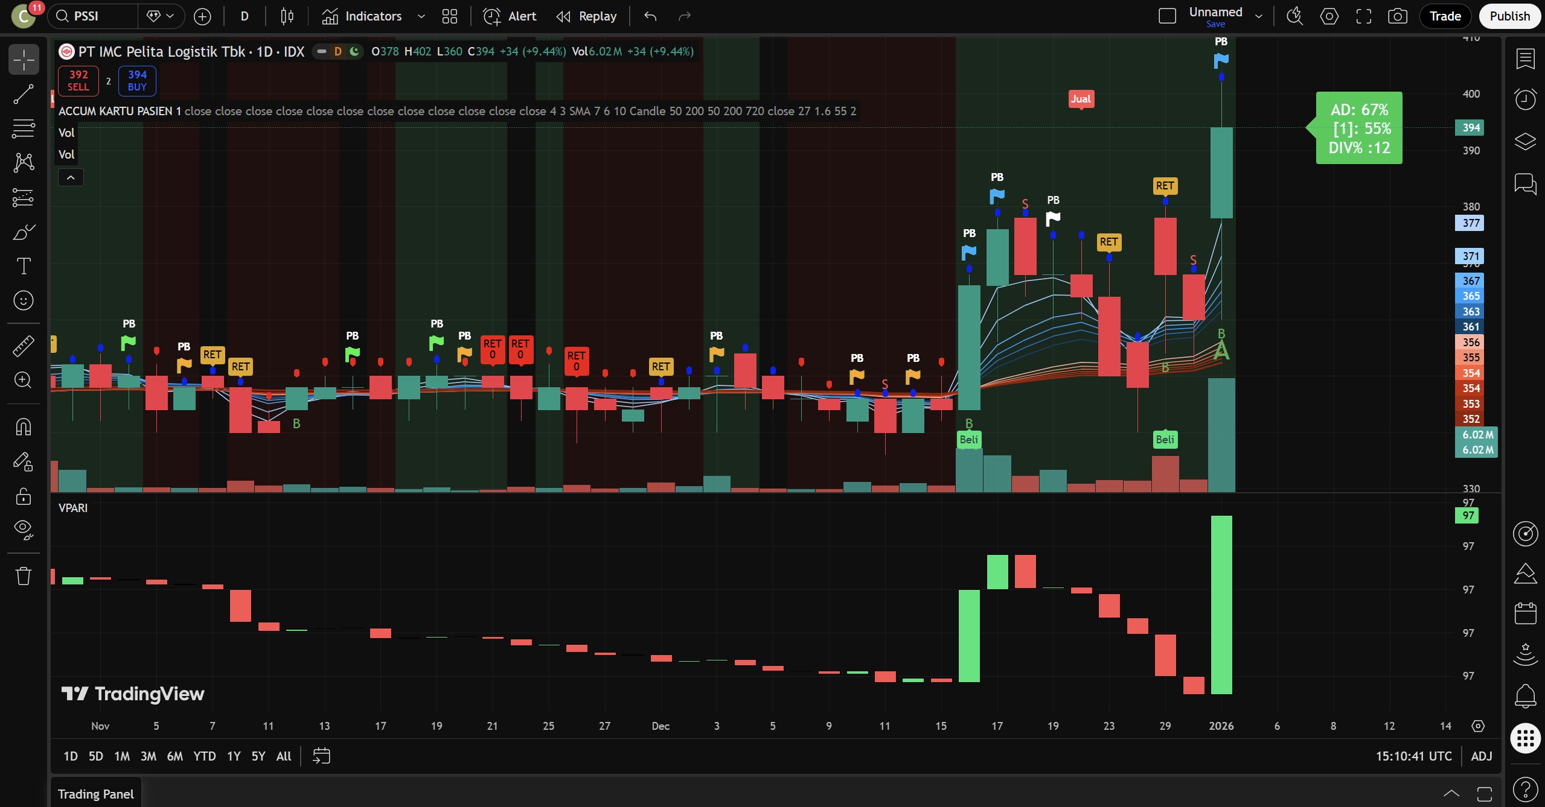Select the text annotation tool
1545x807 pixels.
(24, 266)
